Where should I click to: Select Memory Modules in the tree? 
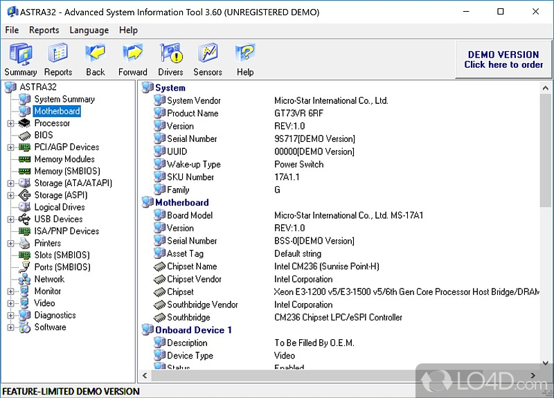coord(64,159)
